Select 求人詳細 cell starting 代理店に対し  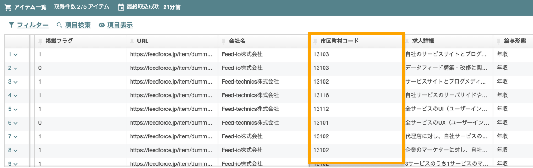[x=447, y=136]
